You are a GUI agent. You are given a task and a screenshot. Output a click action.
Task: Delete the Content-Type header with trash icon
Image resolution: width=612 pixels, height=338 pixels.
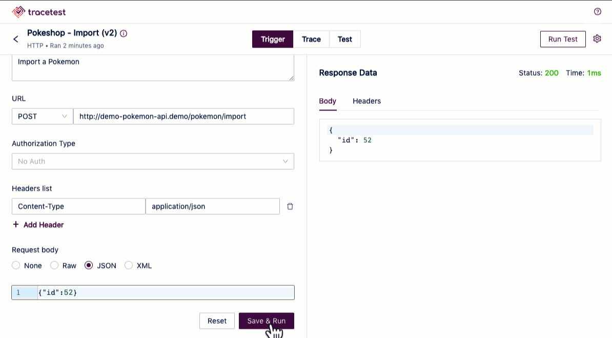[290, 207]
